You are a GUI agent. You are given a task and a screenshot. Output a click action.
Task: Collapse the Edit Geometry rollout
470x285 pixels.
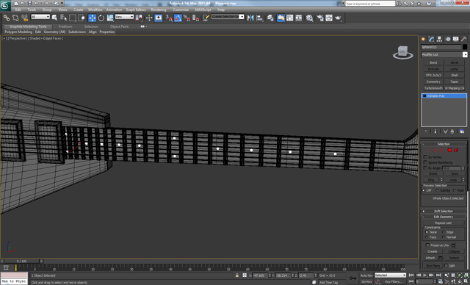(x=444, y=217)
